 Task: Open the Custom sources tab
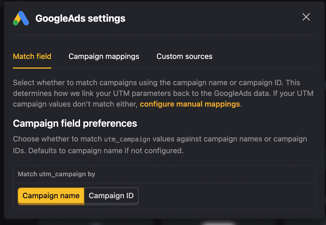click(x=184, y=56)
